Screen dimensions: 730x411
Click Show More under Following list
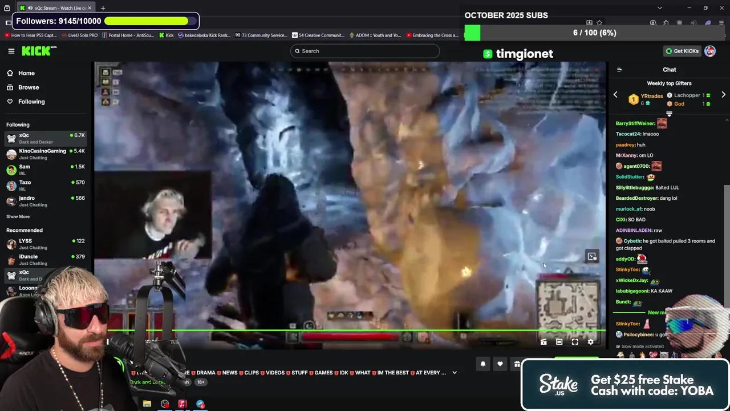click(x=18, y=216)
